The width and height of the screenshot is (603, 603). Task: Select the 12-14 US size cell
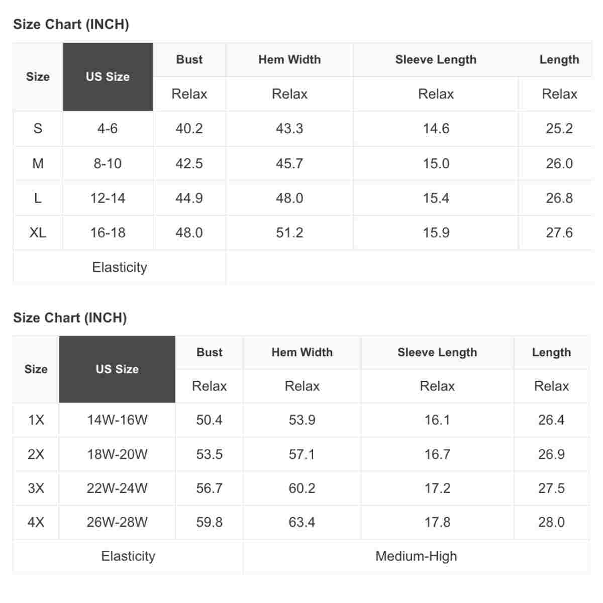(108, 198)
